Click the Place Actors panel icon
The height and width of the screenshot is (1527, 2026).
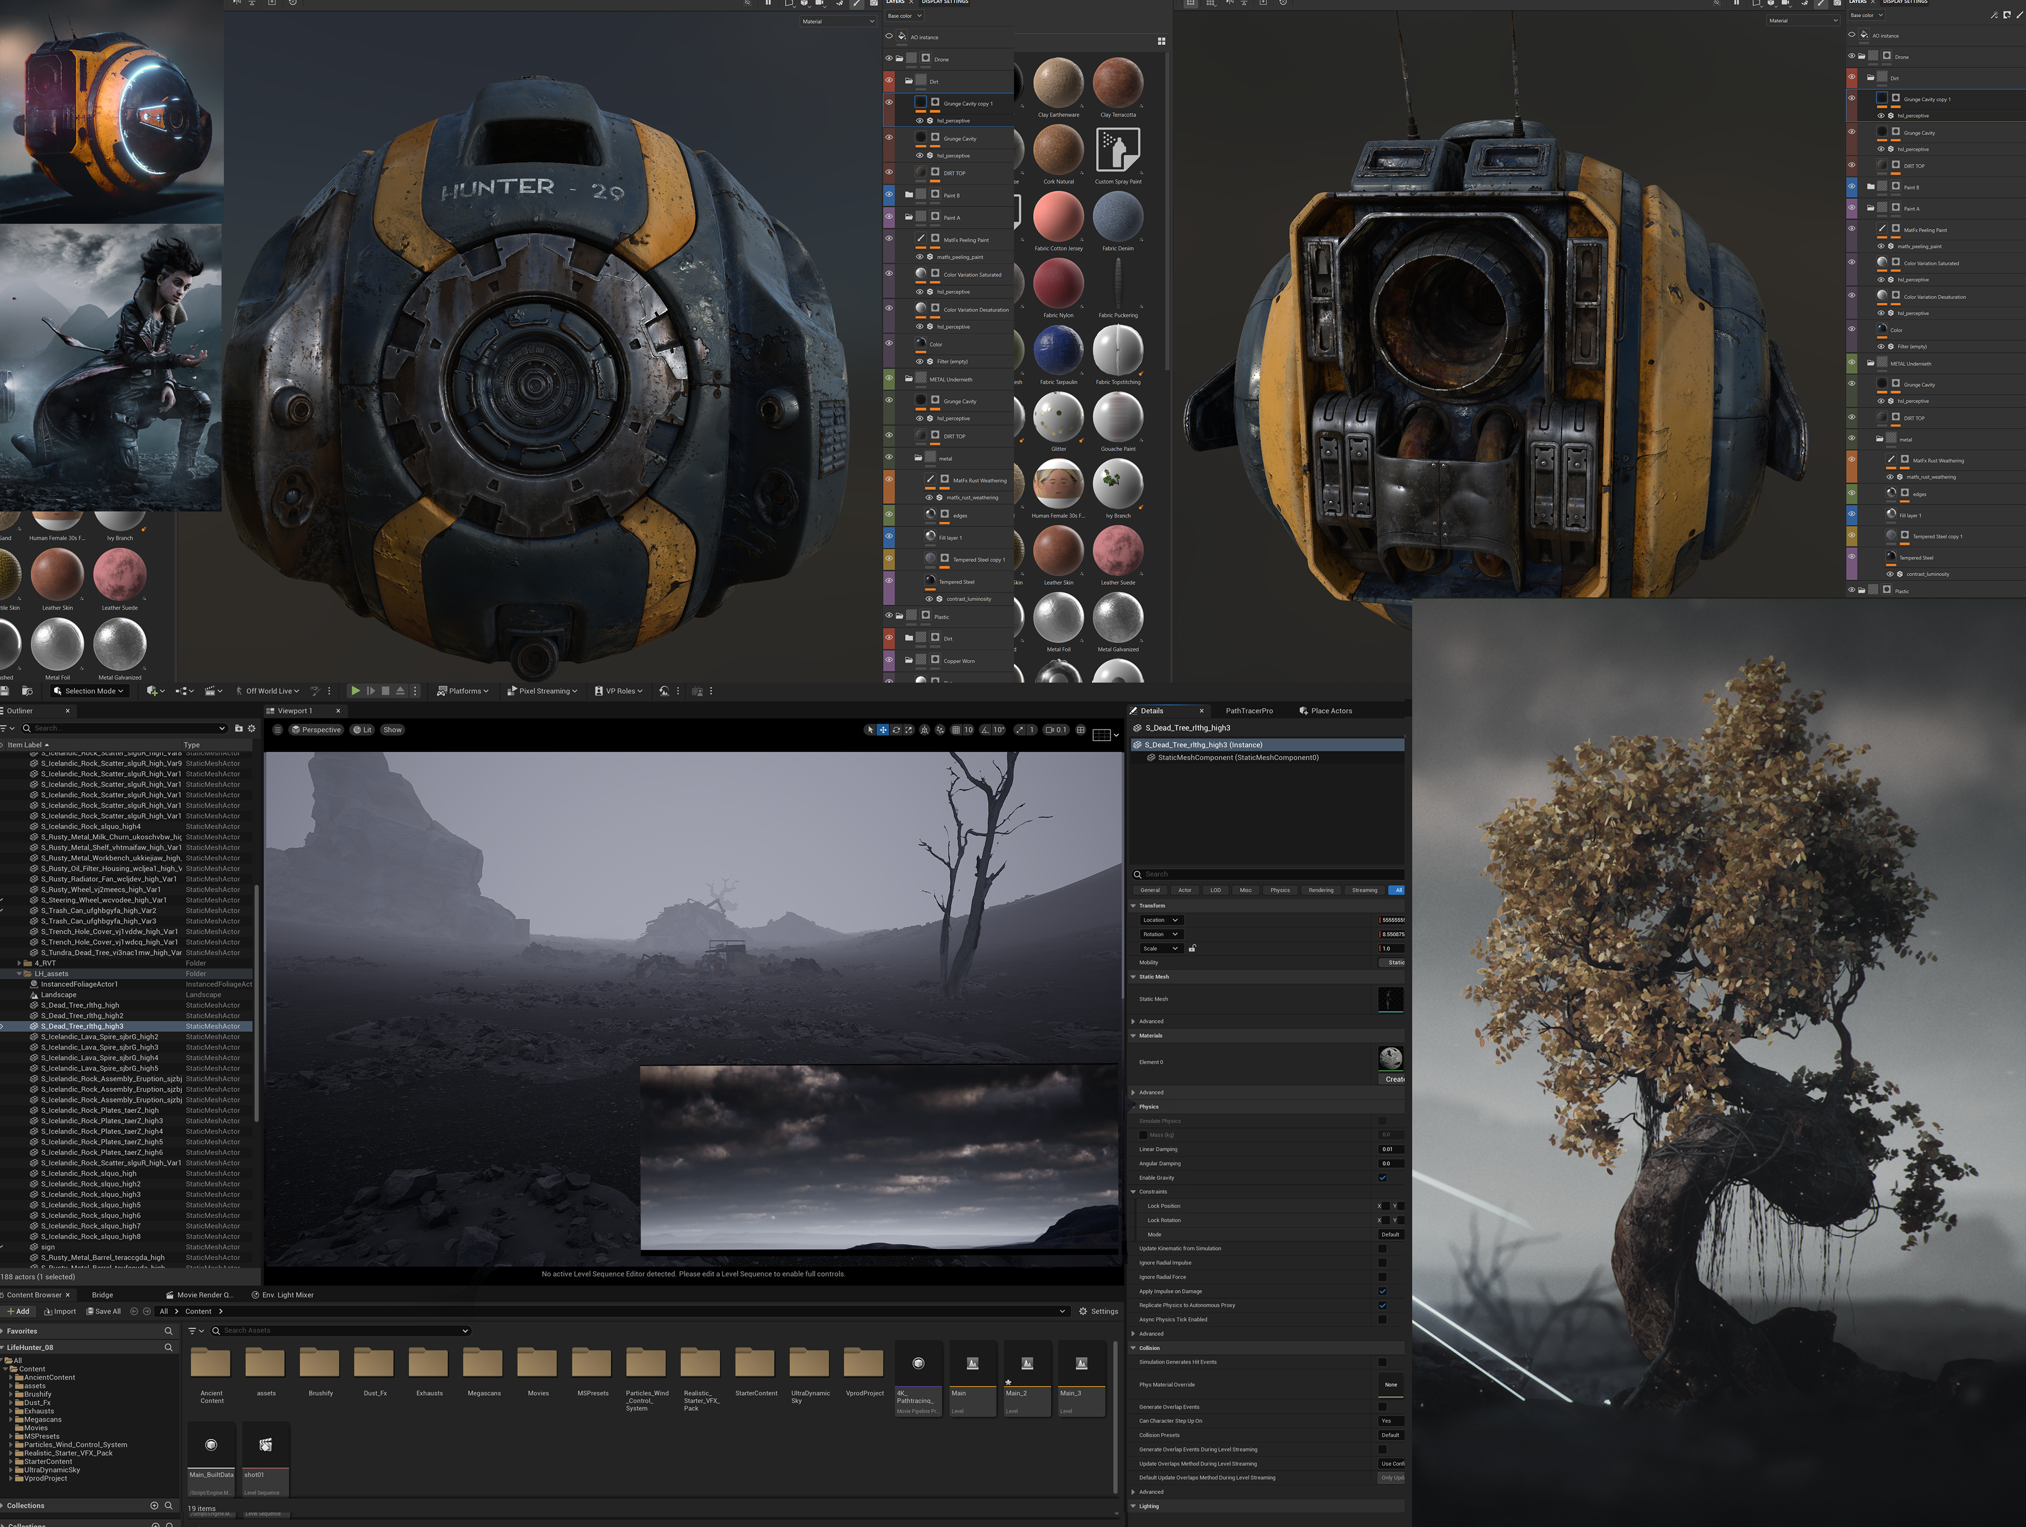point(1303,710)
